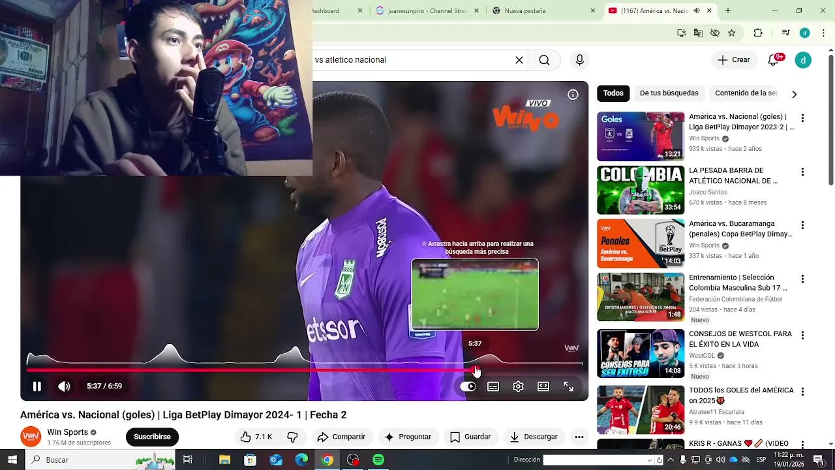Like the video with 7.1 K likes

256,437
